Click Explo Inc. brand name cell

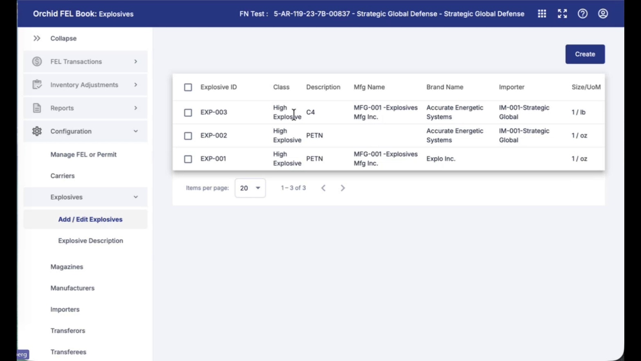click(x=441, y=159)
